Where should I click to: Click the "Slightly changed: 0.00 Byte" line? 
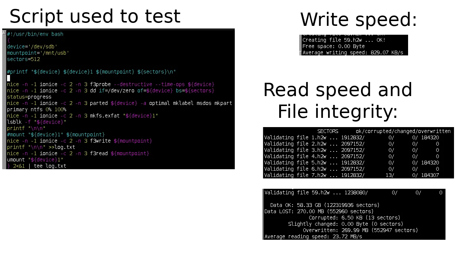[346, 224]
